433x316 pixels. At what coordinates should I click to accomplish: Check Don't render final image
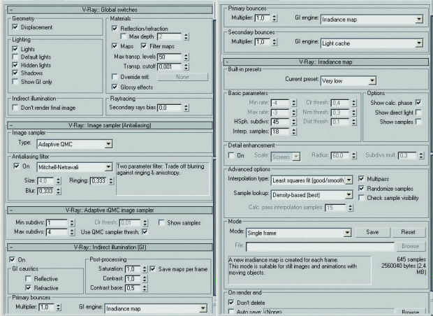pyautogui.click(x=15, y=107)
